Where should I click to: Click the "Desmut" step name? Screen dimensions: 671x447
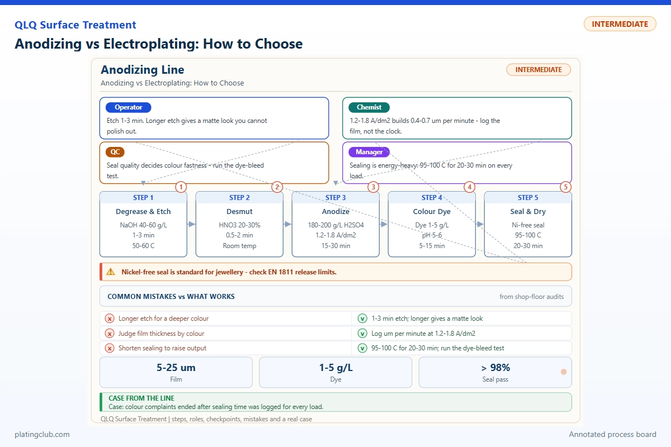pos(239,212)
